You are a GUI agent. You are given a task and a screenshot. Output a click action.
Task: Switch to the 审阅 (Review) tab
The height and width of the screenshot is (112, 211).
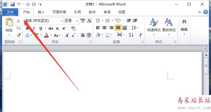[107, 12]
